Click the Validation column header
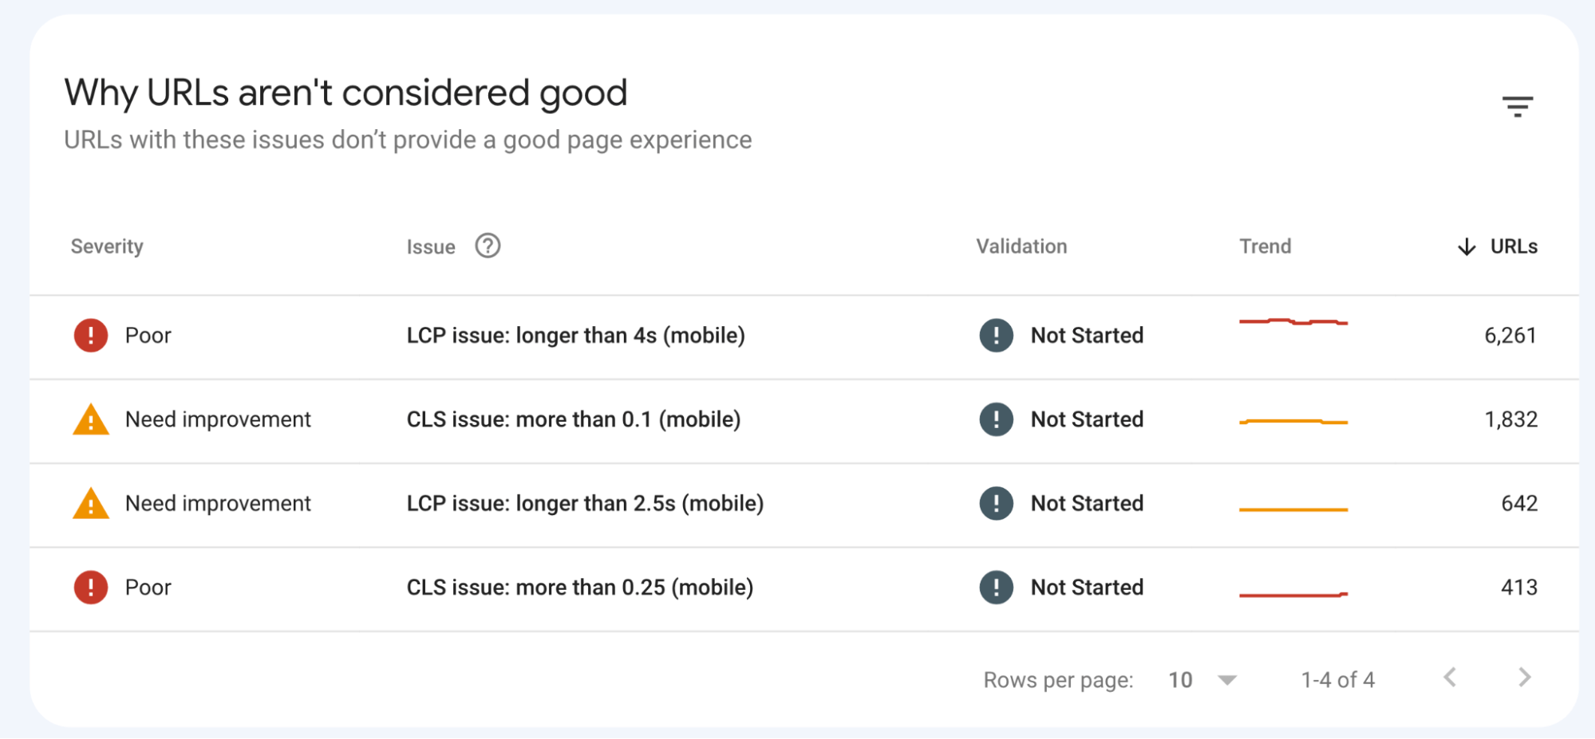The height and width of the screenshot is (739, 1595). click(1021, 246)
